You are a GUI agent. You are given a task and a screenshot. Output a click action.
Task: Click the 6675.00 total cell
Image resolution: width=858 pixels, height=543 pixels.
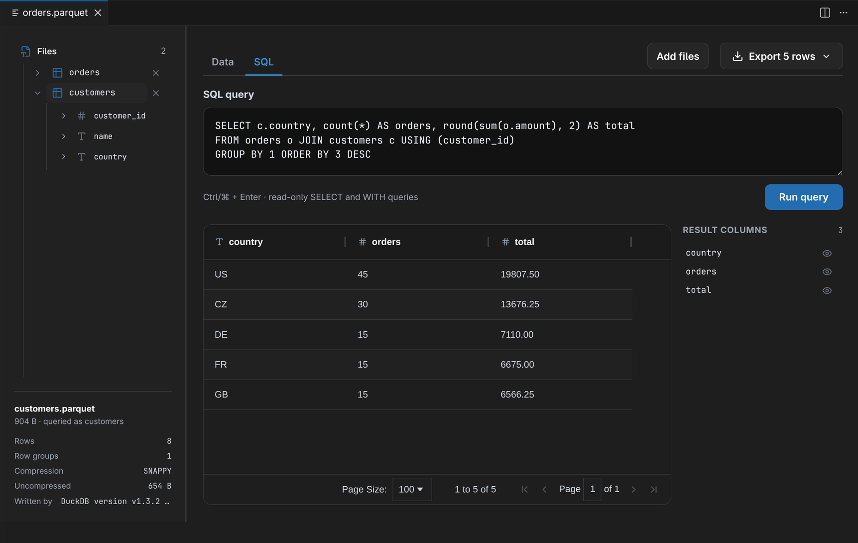[561, 365]
